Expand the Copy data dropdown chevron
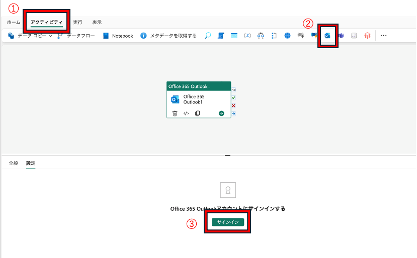417x258 pixels. click(x=50, y=36)
